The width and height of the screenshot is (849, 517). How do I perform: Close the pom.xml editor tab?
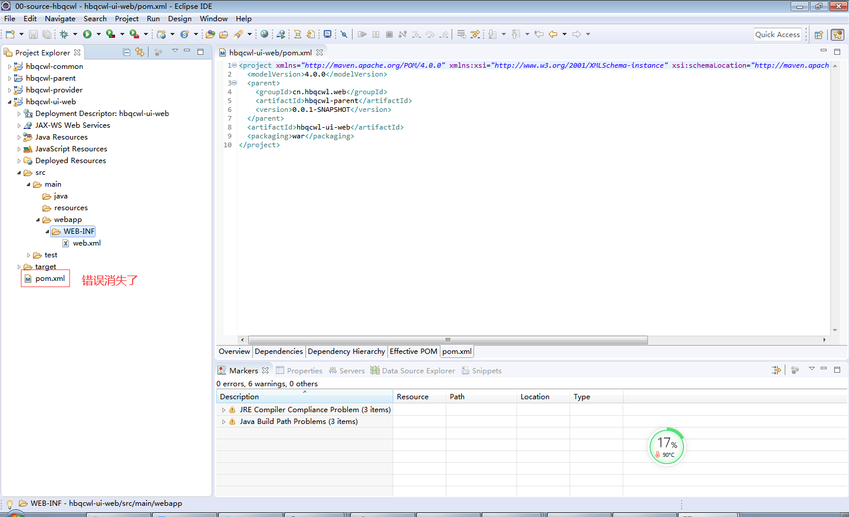[x=320, y=52]
